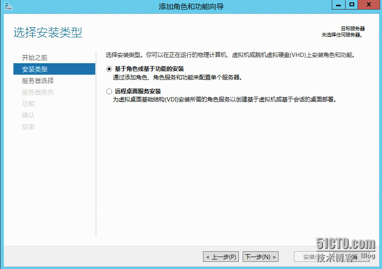Screen dimensions: 382x269
Task: Click the 目标服务器 label
Action: pyautogui.click(x=352, y=29)
